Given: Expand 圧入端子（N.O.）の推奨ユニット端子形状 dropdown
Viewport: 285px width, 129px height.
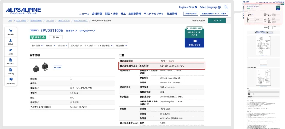Looking at the screenshot, I should pos(91,46).
